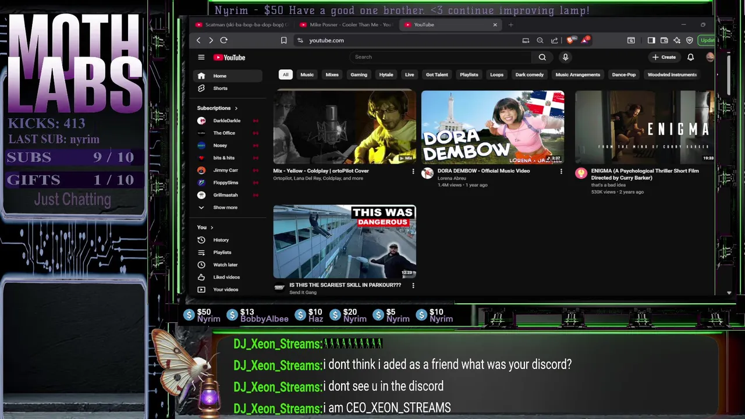The height and width of the screenshot is (419, 745).
Task: Open The Office subscription channel
Action: pyautogui.click(x=228, y=133)
